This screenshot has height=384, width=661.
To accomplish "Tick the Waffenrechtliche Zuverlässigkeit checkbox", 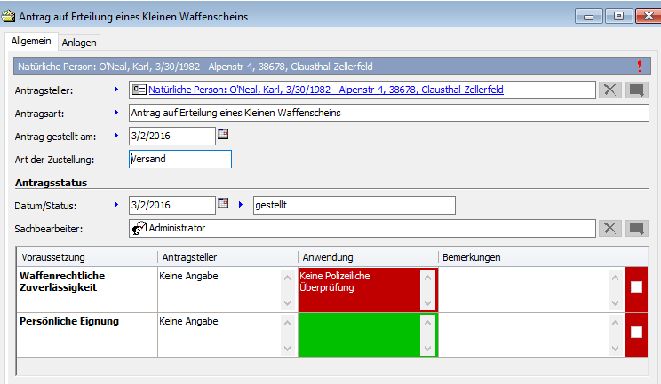I will 636,286.
